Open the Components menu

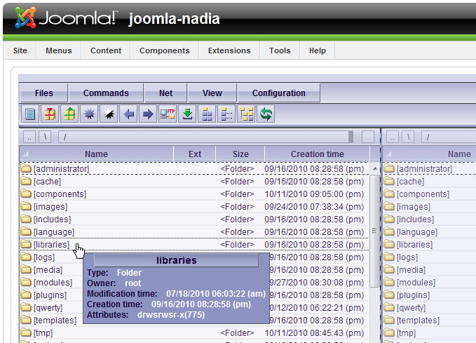(x=165, y=51)
